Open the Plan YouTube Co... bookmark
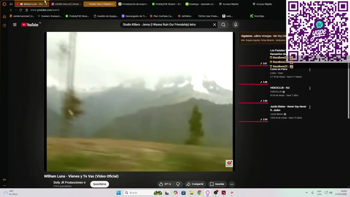 (x=161, y=16)
